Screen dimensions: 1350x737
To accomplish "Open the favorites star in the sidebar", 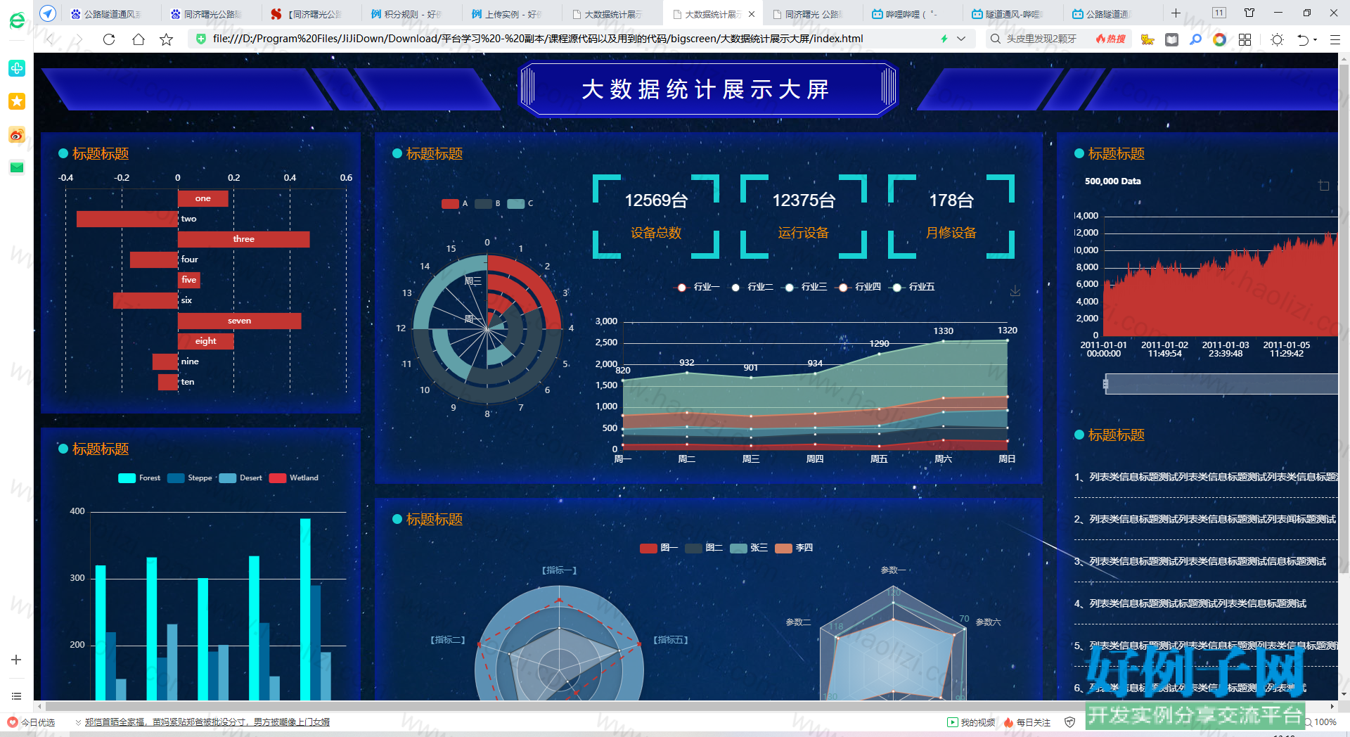I will point(17,101).
